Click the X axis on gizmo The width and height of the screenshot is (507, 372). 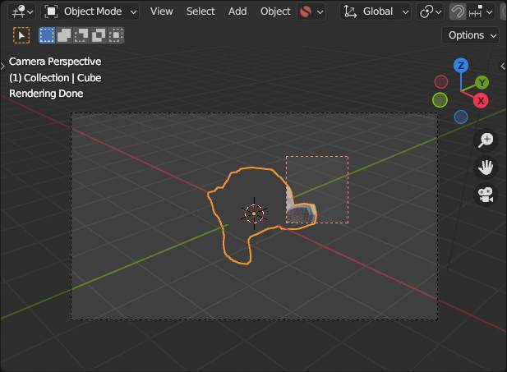tap(481, 101)
